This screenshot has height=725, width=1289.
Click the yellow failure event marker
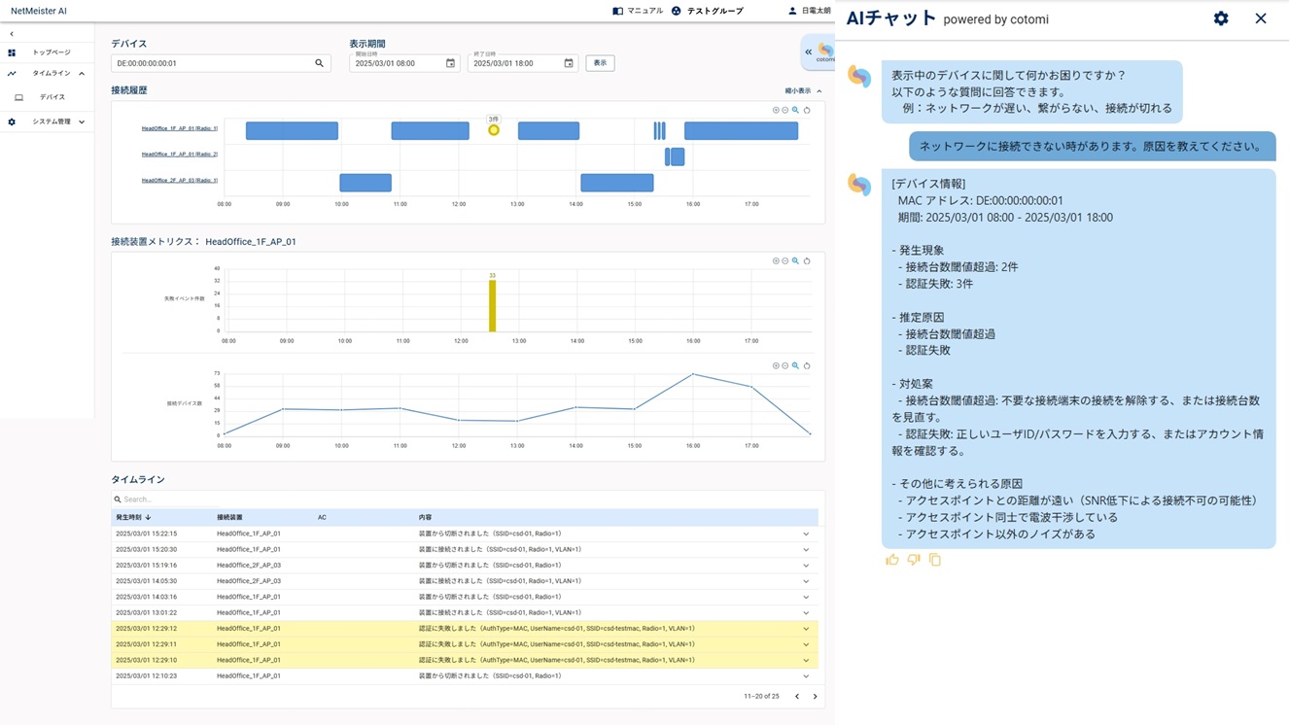[494, 130]
